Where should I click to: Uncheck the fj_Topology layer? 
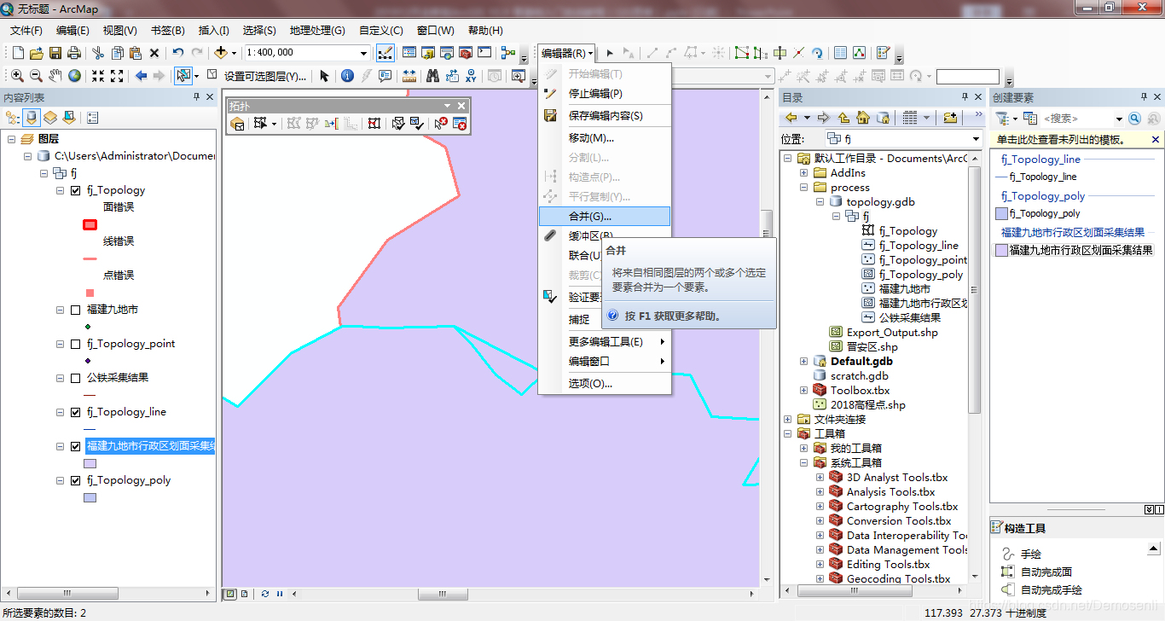pyautogui.click(x=76, y=190)
